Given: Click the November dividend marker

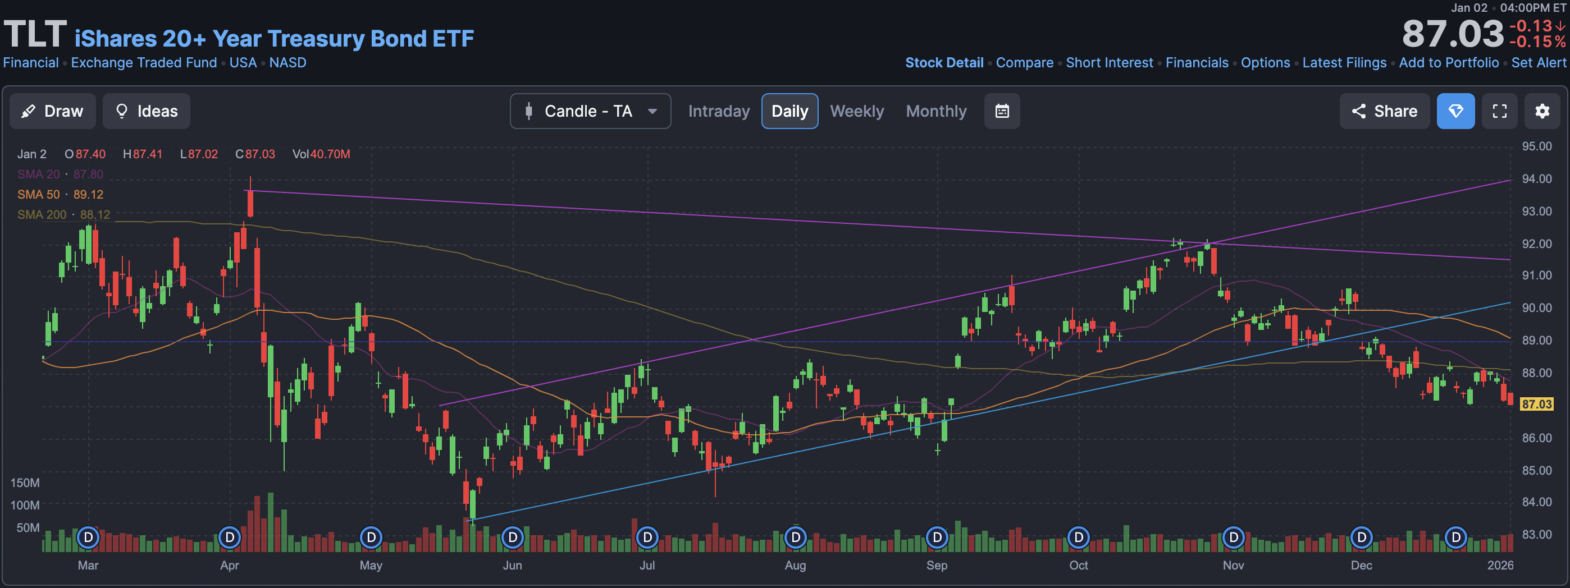Looking at the screenshot, I should (1233, 538).
